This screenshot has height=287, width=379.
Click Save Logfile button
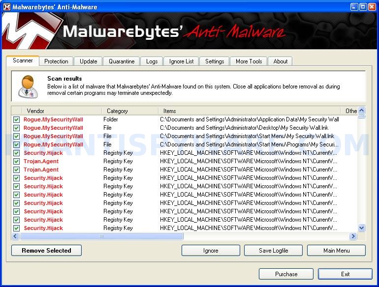click(x=273, y=251)
